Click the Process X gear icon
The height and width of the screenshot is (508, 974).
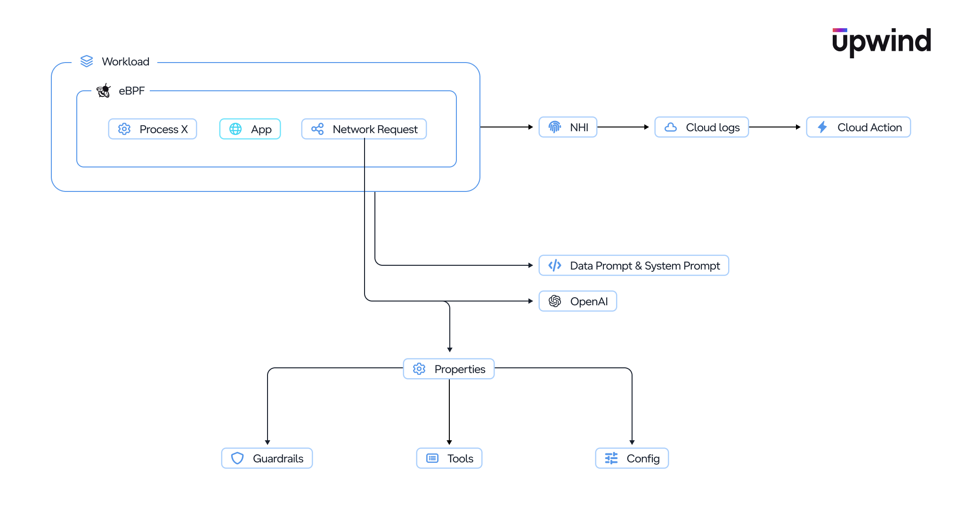point(124,129)
